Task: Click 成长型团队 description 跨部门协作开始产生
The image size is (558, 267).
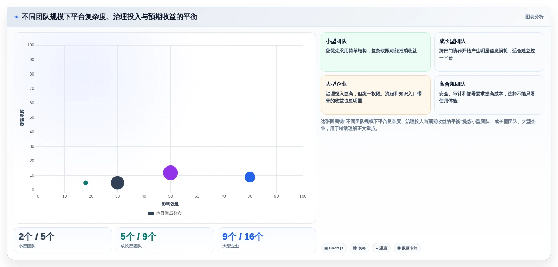Action: (x=487, y=54)
